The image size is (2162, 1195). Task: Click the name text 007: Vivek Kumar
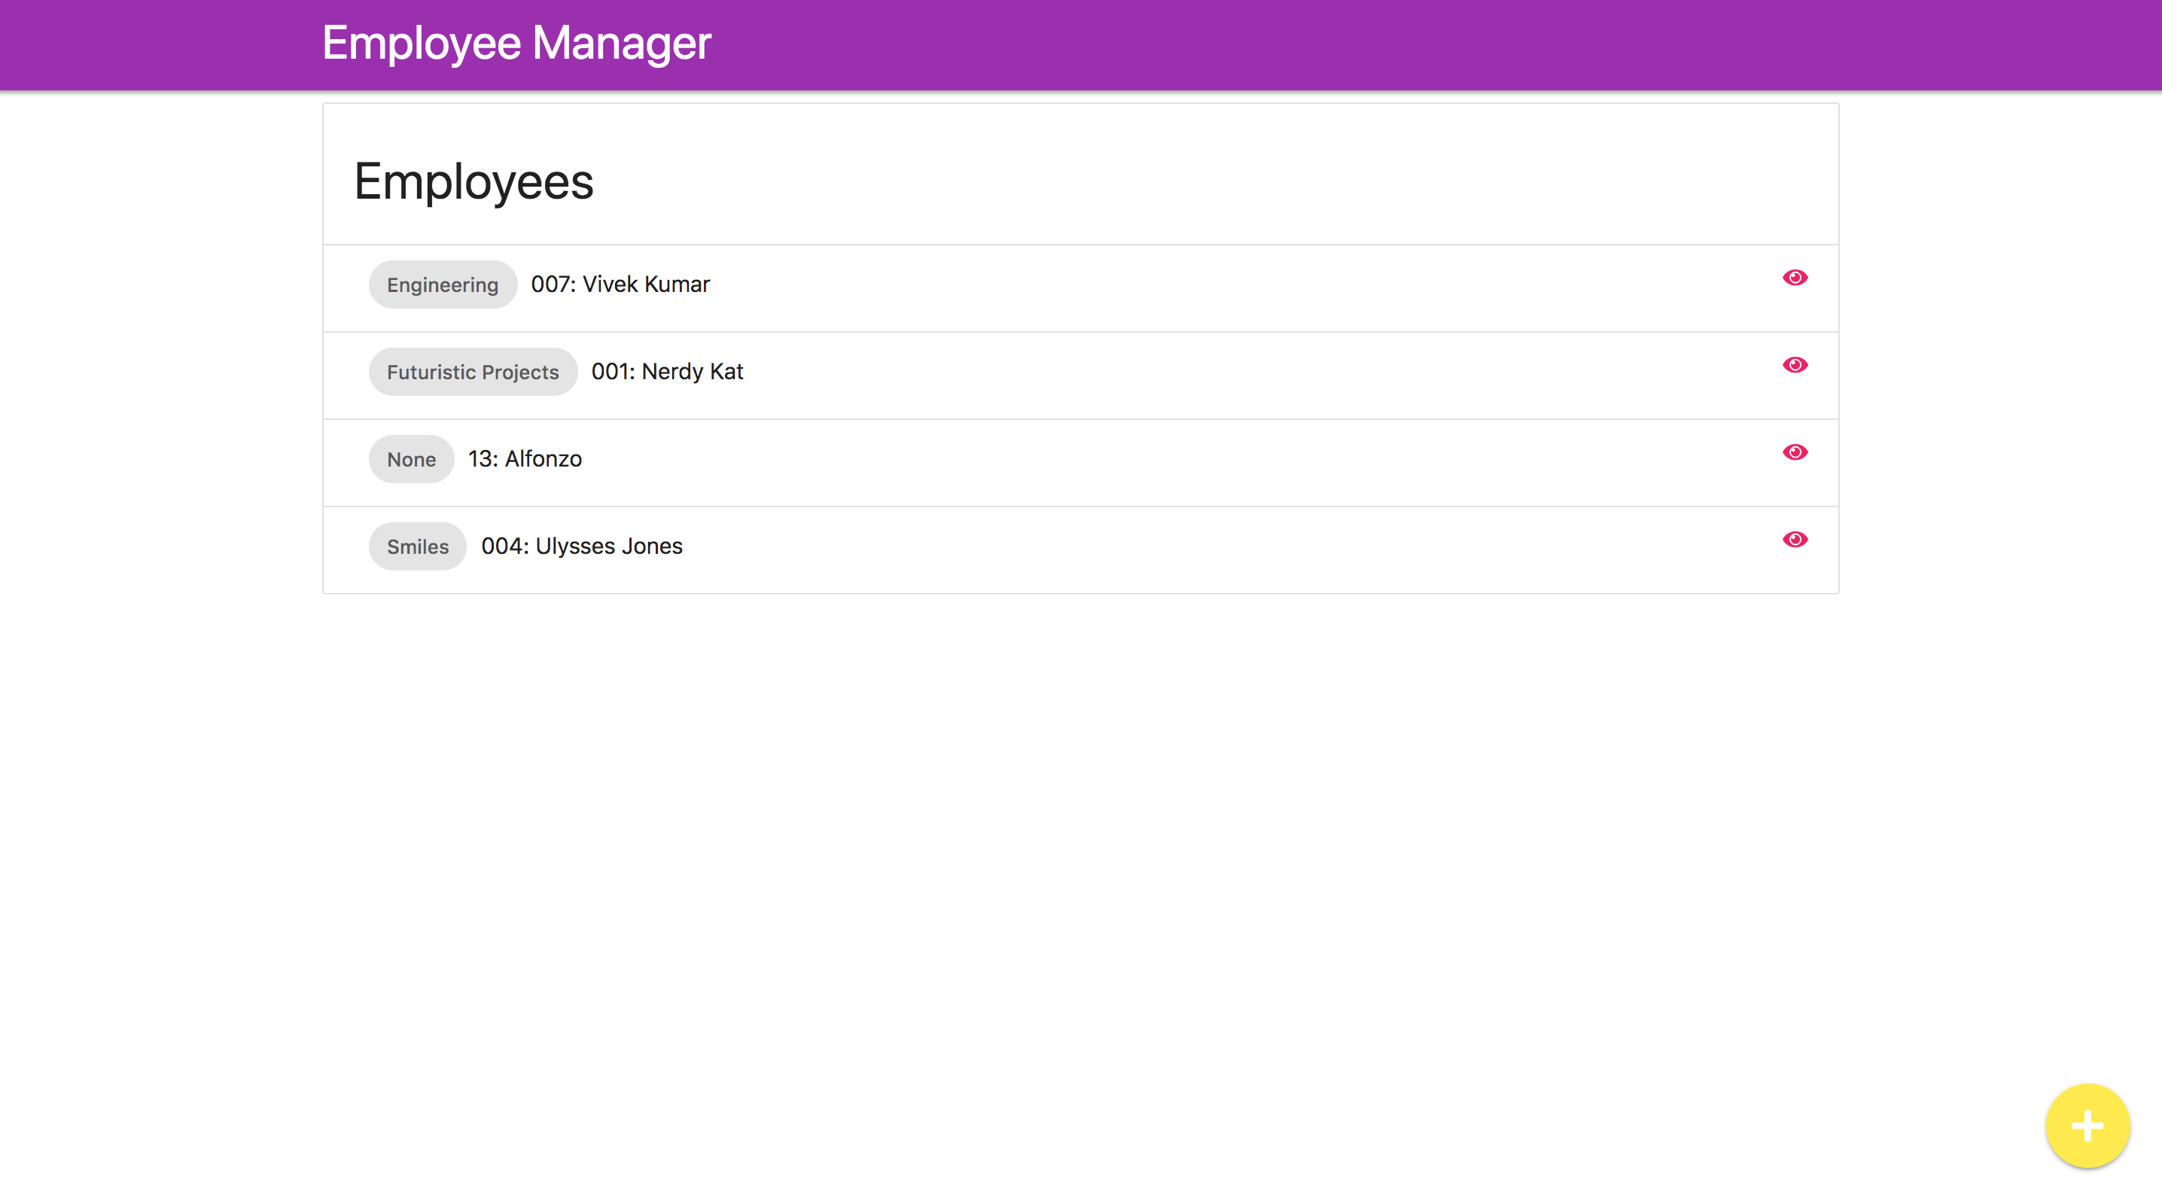pyautogui.click(x=620, y=284)
